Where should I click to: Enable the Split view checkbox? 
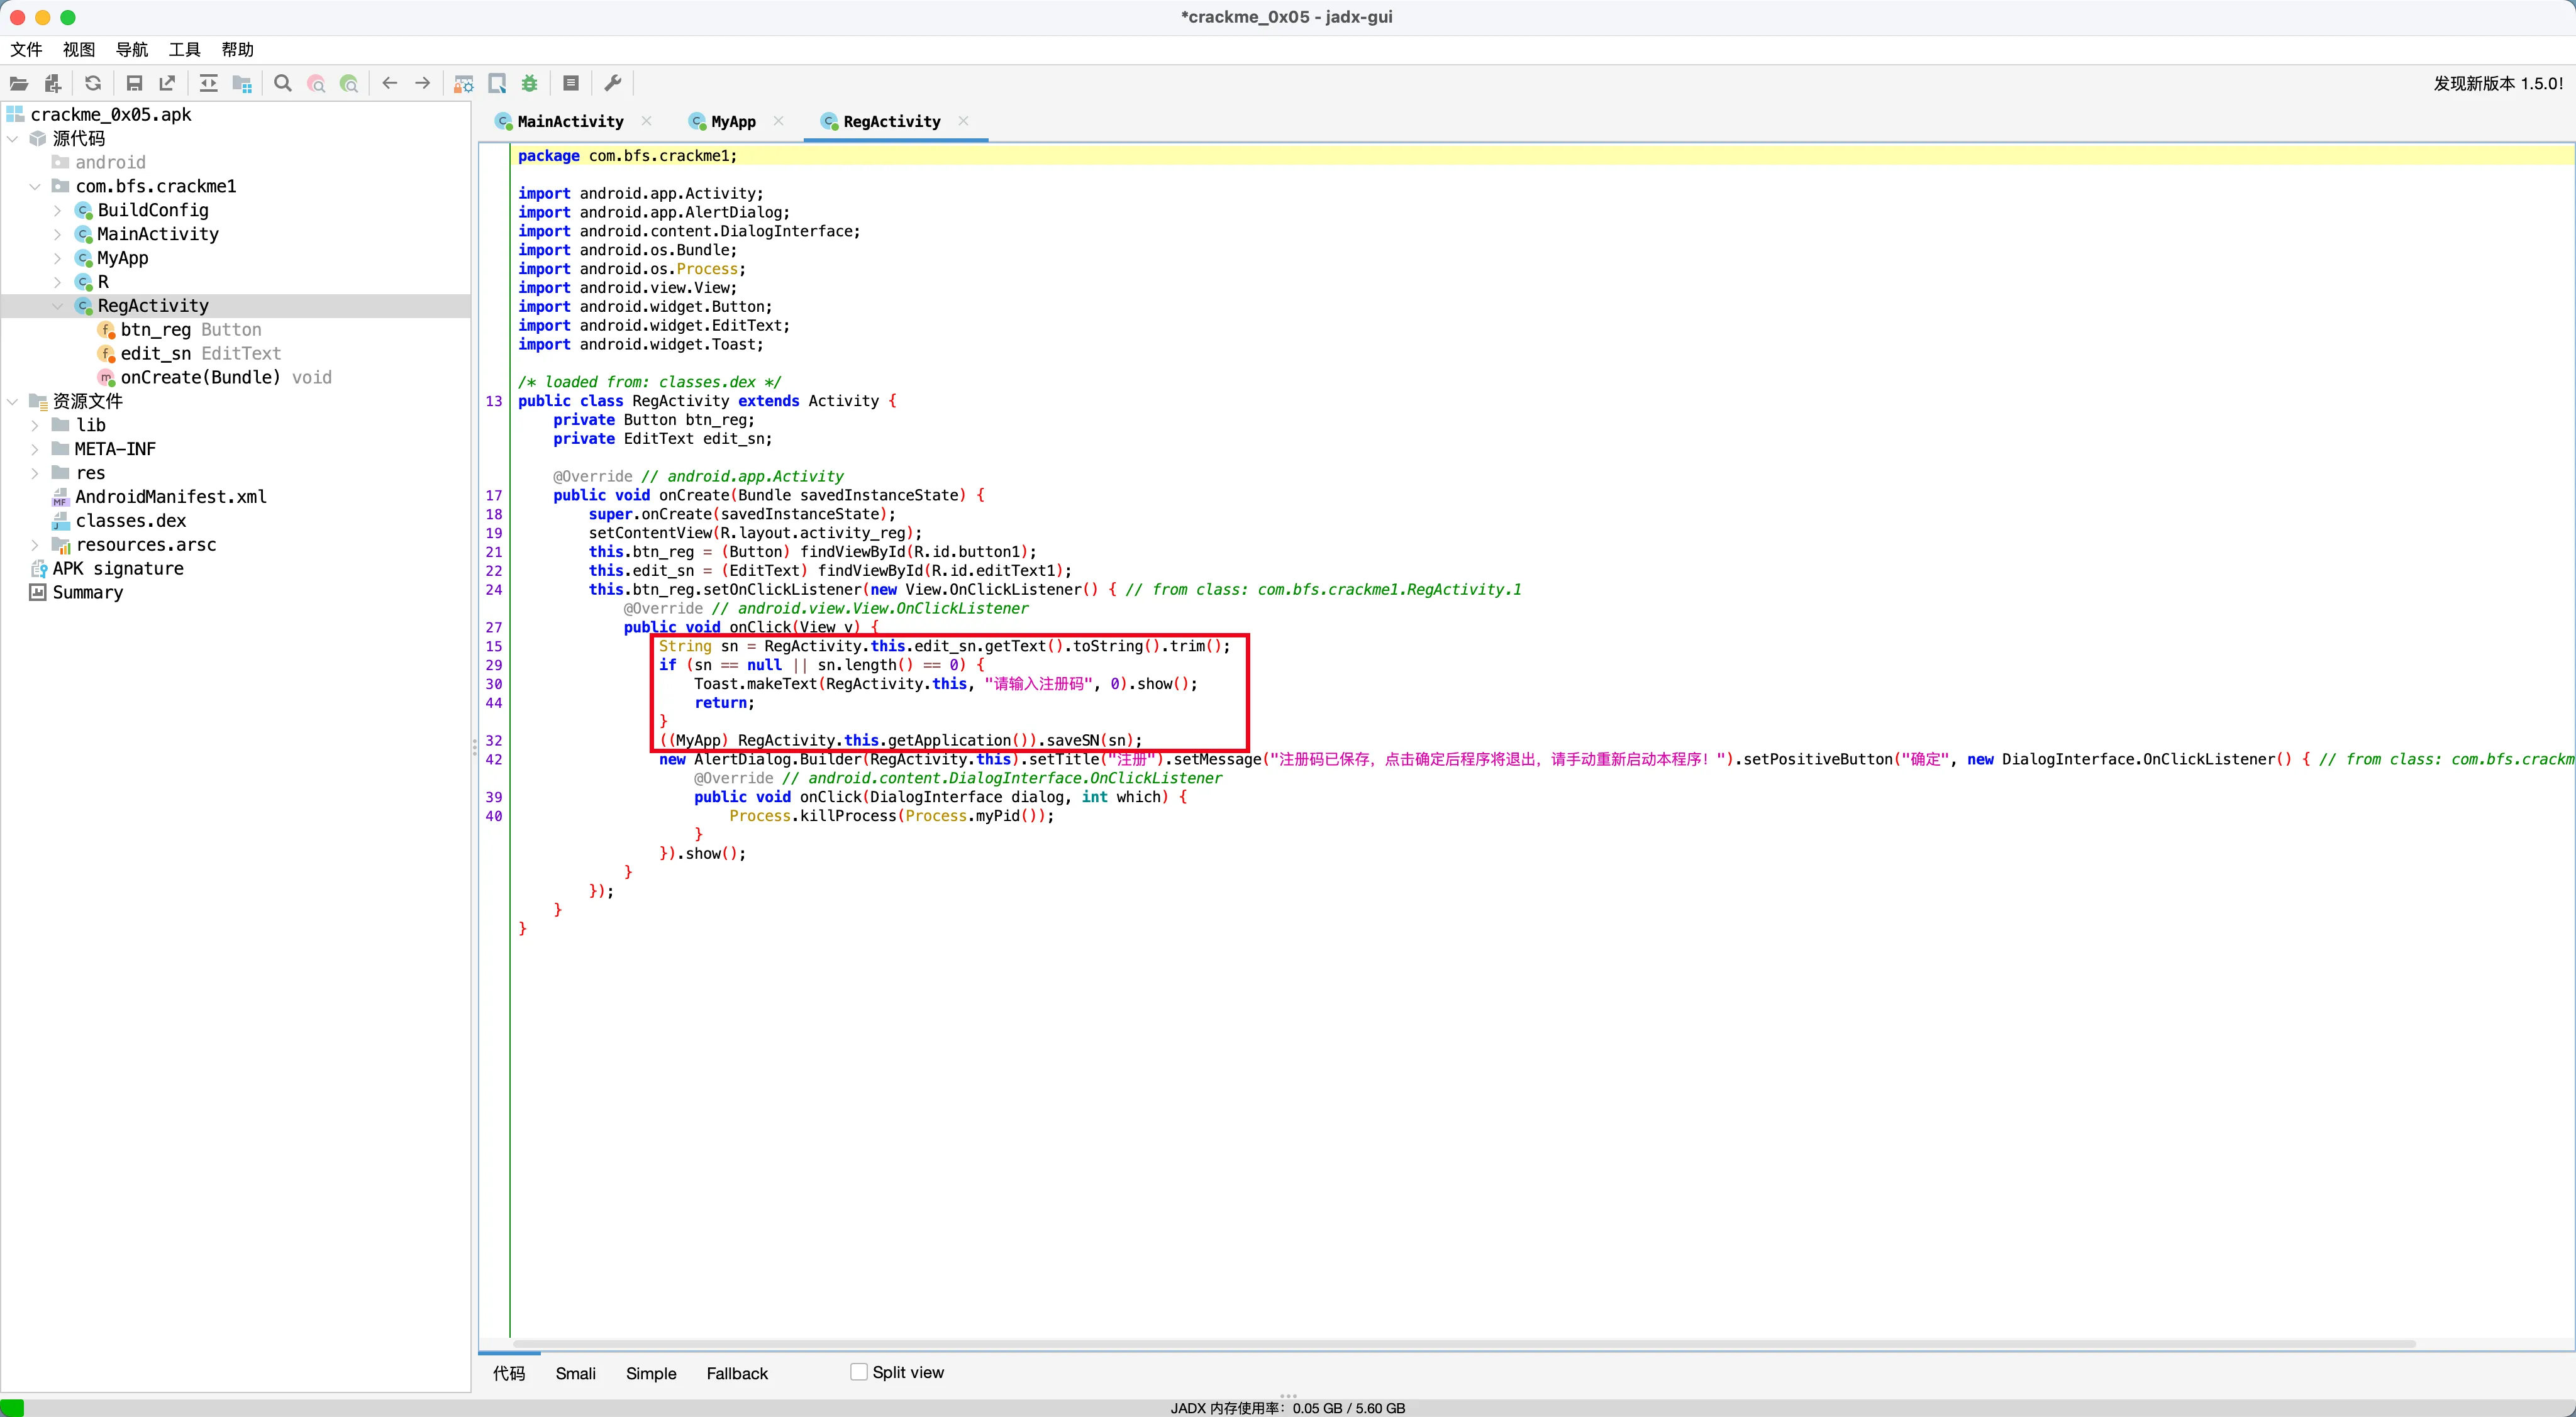pyautogui.click(x=859, y=1372)
